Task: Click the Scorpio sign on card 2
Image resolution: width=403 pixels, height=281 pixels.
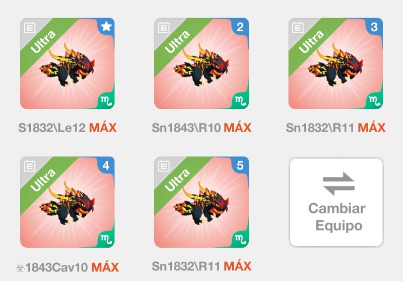Action: 240,100
